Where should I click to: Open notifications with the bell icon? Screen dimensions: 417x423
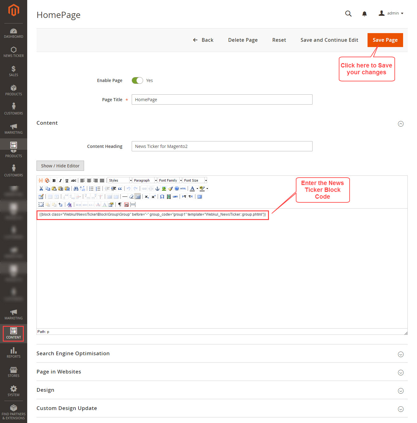pos(364,14)
